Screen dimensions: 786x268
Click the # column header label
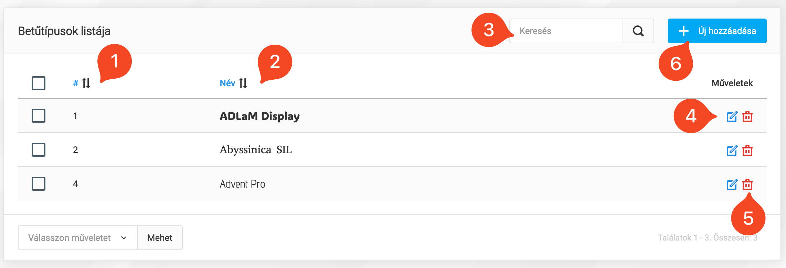(76, 83)
